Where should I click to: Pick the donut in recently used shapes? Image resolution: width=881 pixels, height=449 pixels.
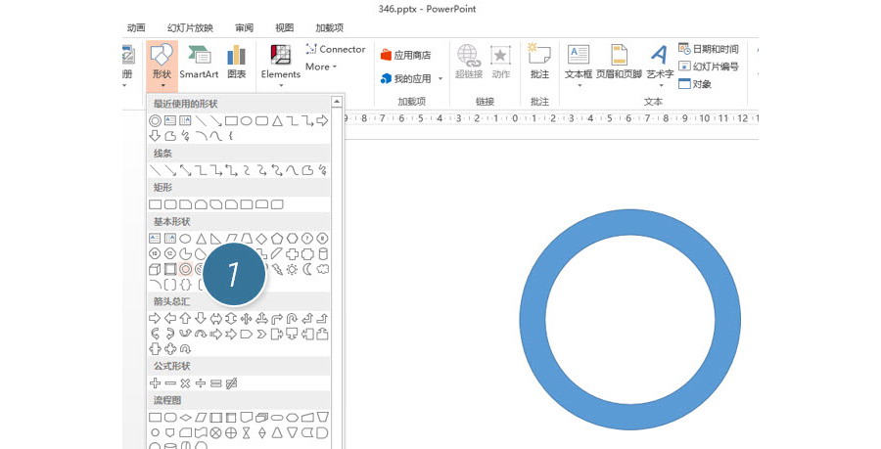[155, 120]
